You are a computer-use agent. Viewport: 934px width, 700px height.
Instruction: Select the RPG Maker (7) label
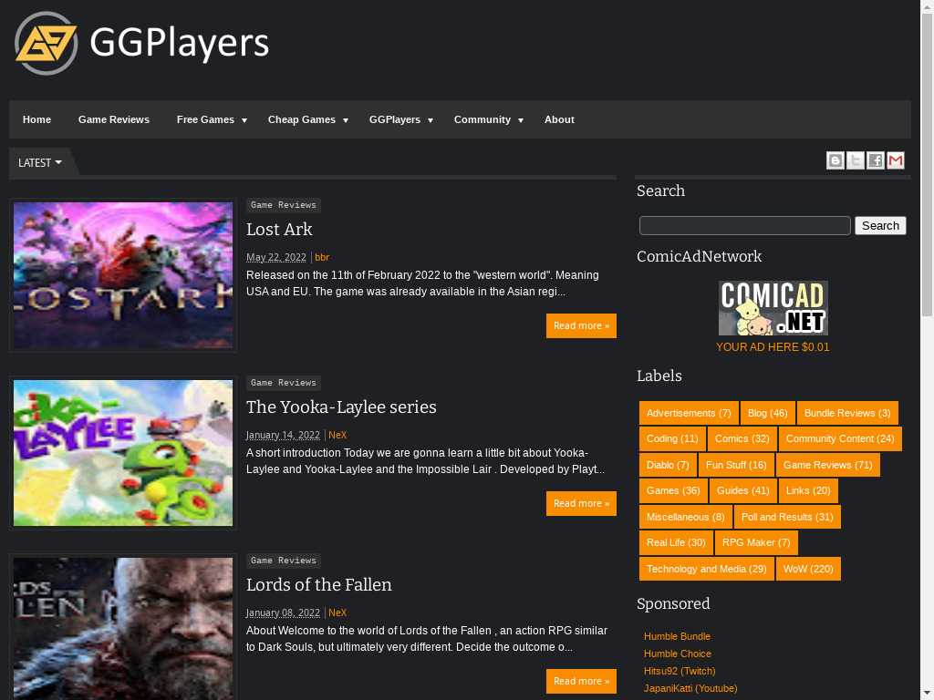756,542
